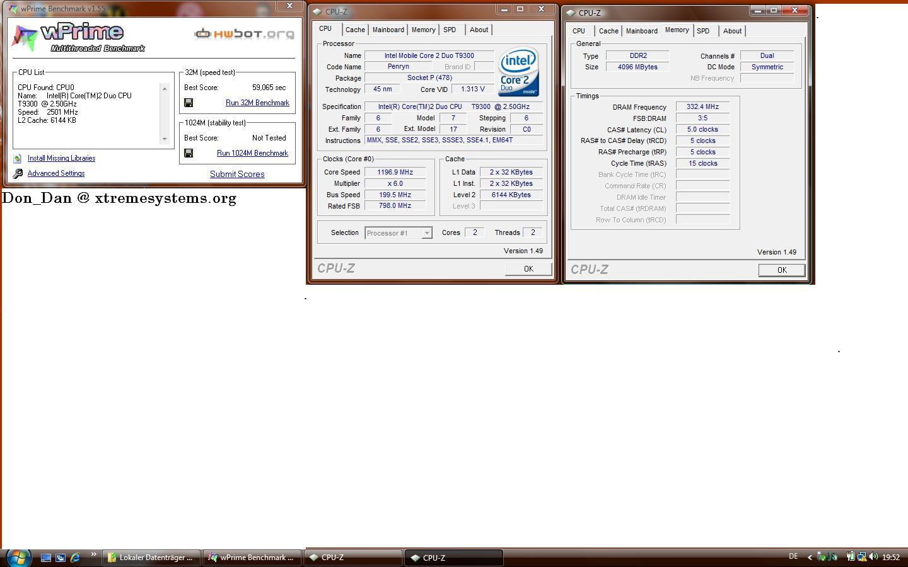Click the Switch Between Windows quick launch icon
Viewport: 908px width, 567px height.
pos(61,558)
